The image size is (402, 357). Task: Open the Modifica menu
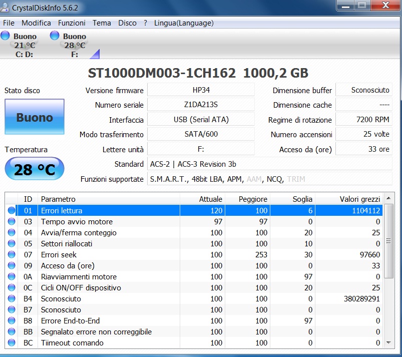[36, 23]
